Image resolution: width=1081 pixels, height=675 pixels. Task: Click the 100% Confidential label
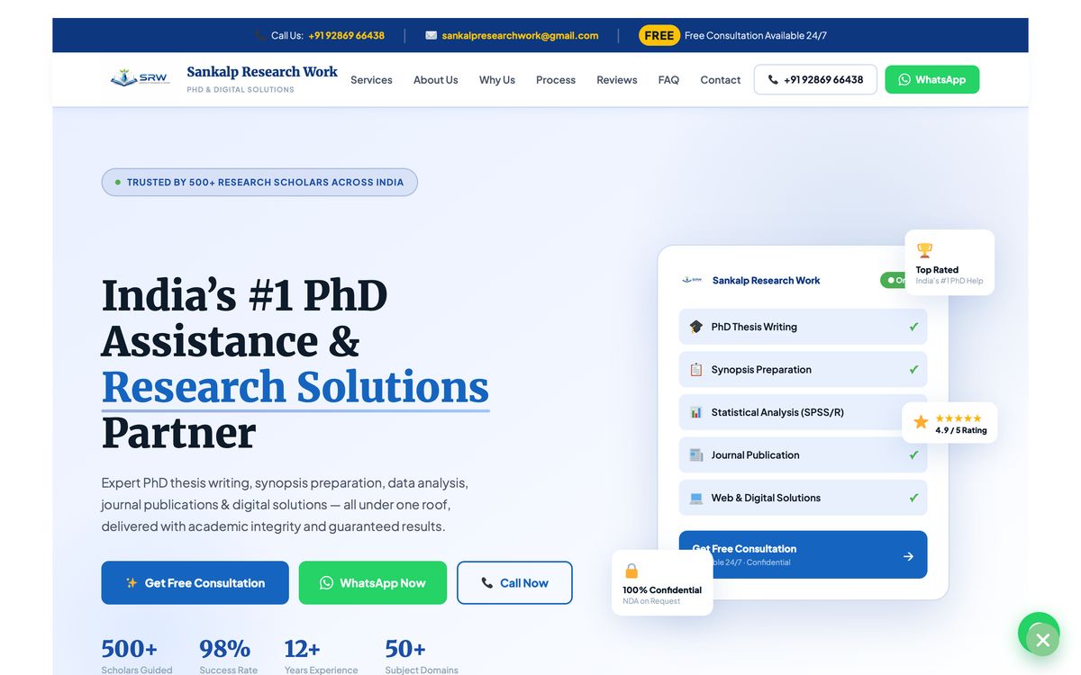662,590
